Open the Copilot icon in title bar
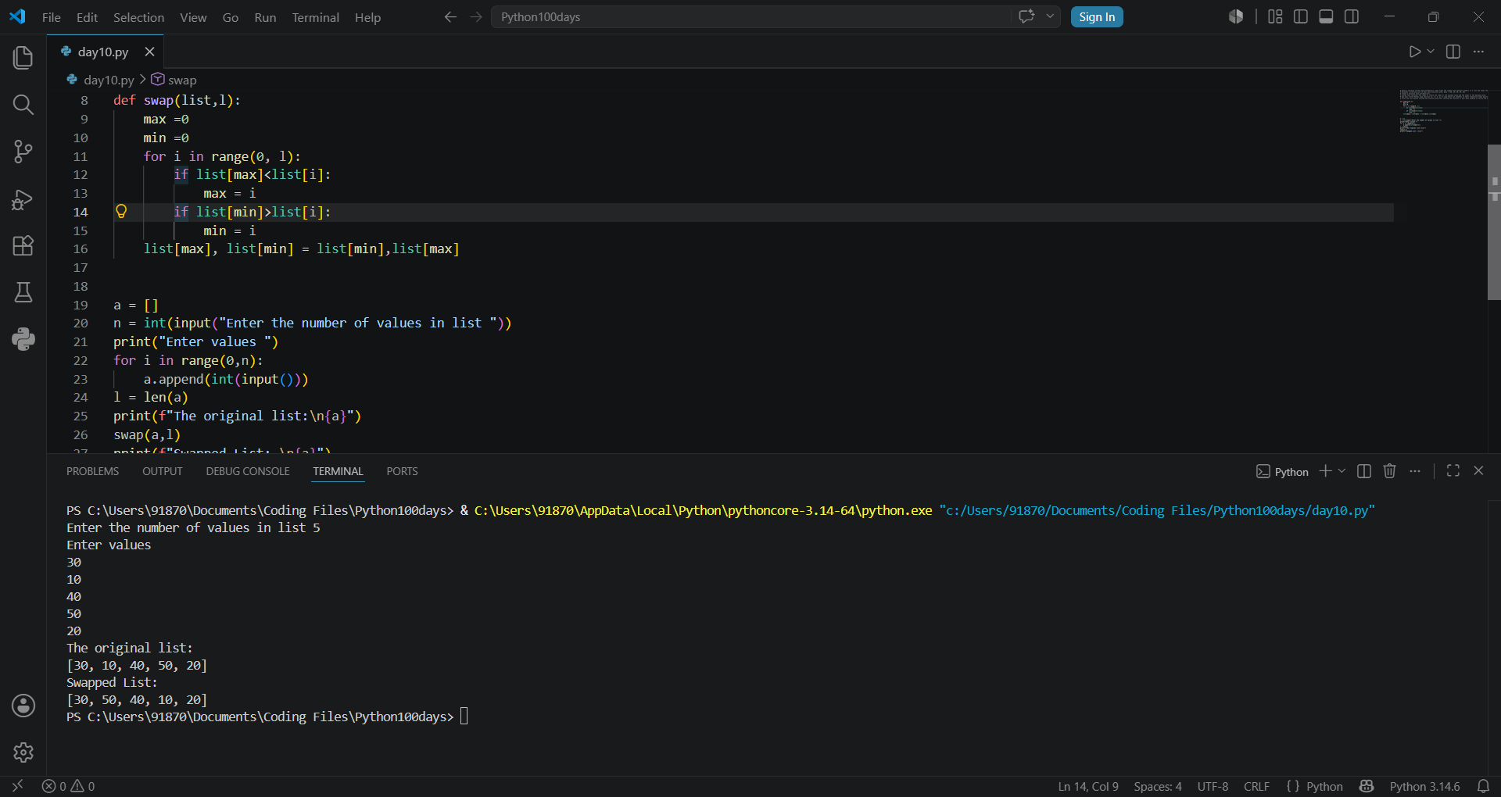 1236,16
